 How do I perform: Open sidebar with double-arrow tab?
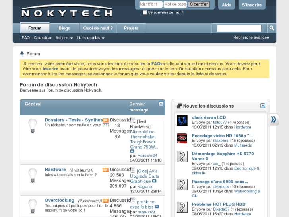(274, 119)
